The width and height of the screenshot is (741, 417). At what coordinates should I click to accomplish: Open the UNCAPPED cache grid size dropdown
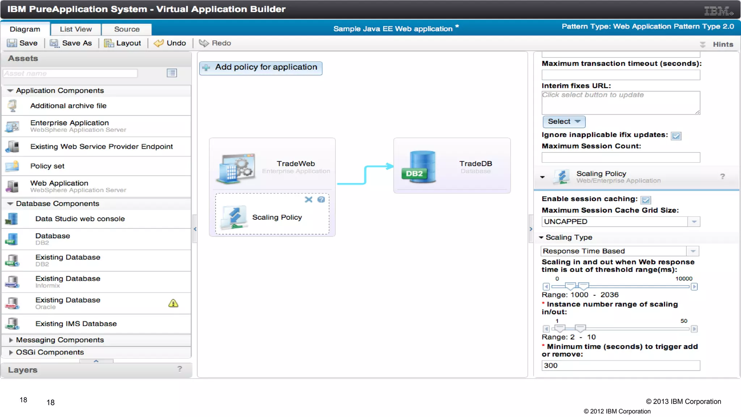click(x=694, y=222)
